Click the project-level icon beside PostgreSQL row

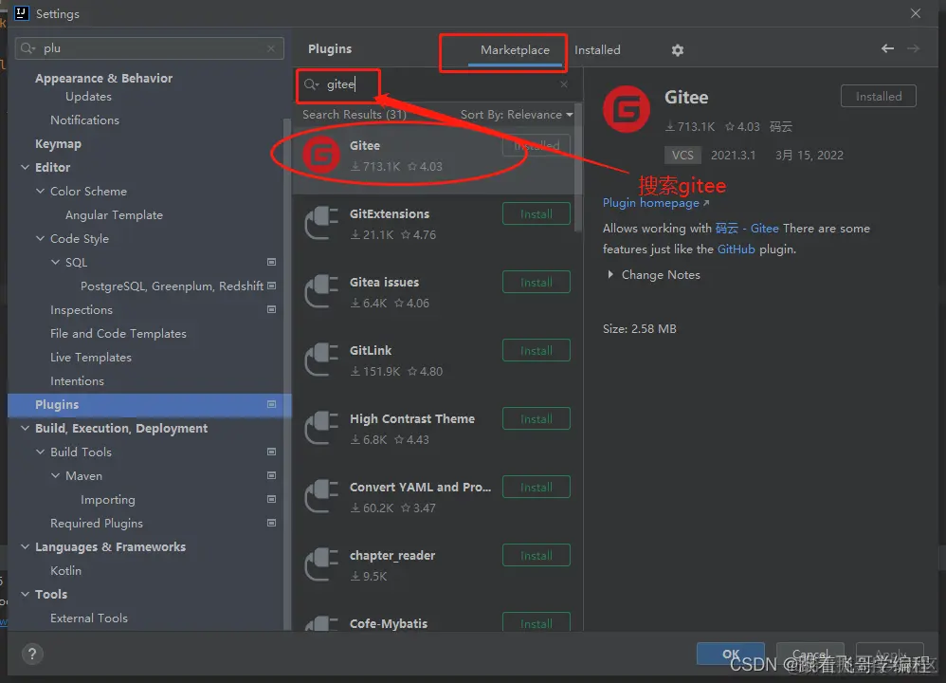[271, 286]
